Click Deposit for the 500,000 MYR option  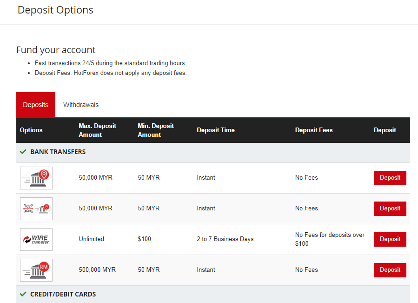pos(390,270)
